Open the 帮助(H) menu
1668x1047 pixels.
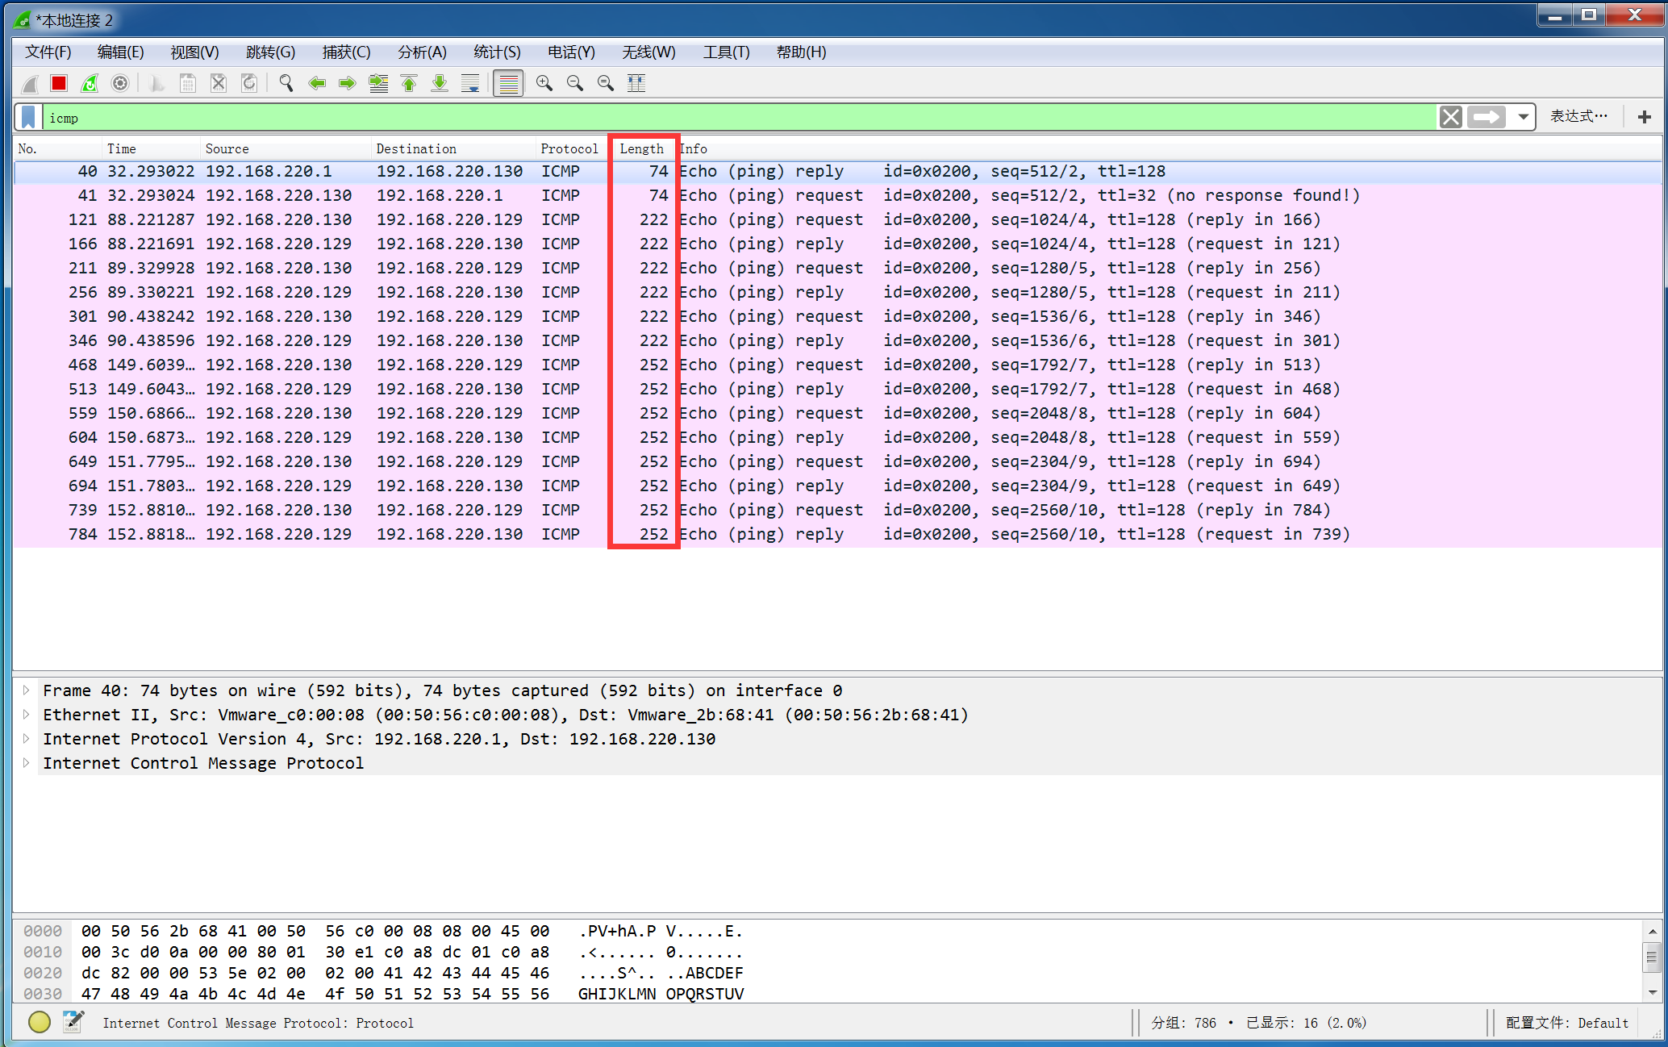[801, 52]
